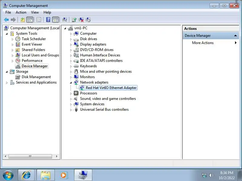
Task: Open Help via the question mark icon
Action: pyautogui.click(x=48, y=20)
